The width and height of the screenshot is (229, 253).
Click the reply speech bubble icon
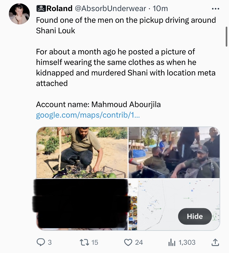point(41,242)
